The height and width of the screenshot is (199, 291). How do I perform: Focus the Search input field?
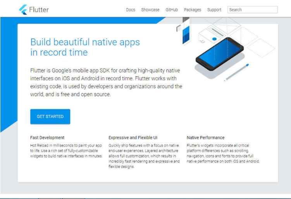tap(252, 10)
